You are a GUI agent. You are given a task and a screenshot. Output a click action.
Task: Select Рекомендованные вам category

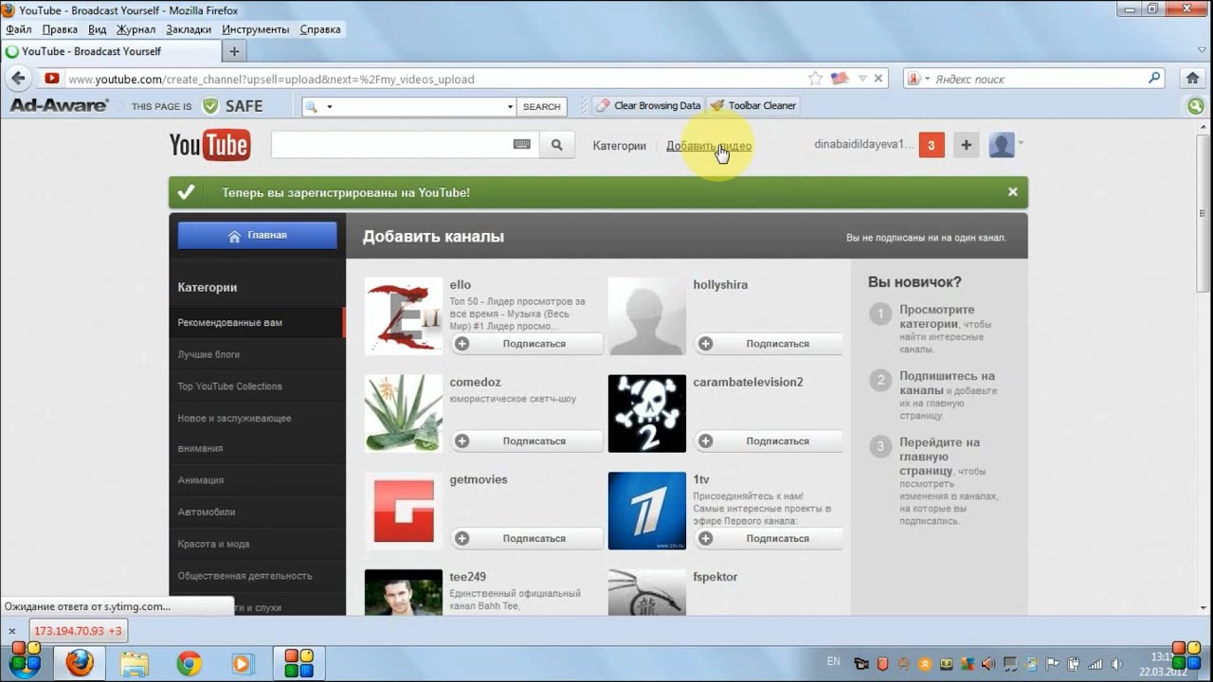[257, 322]
